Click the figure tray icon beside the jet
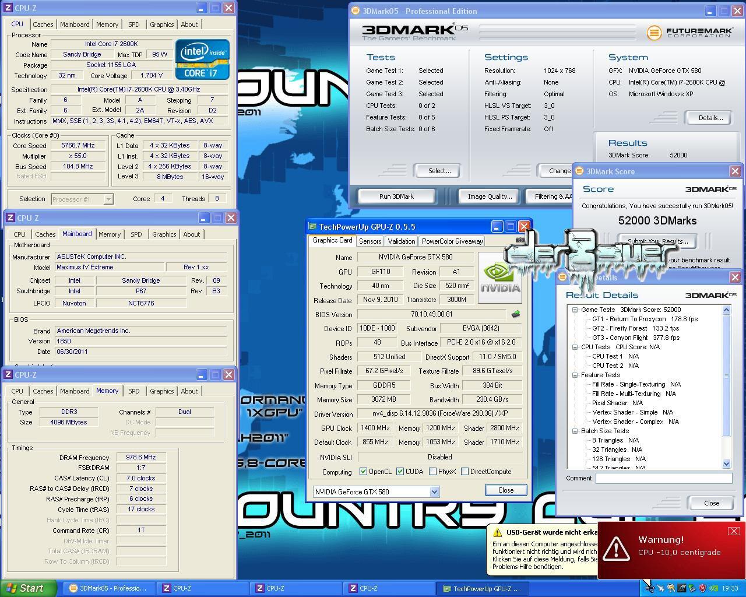This screenshot has width=746, height=597. (x=671, y=588)
